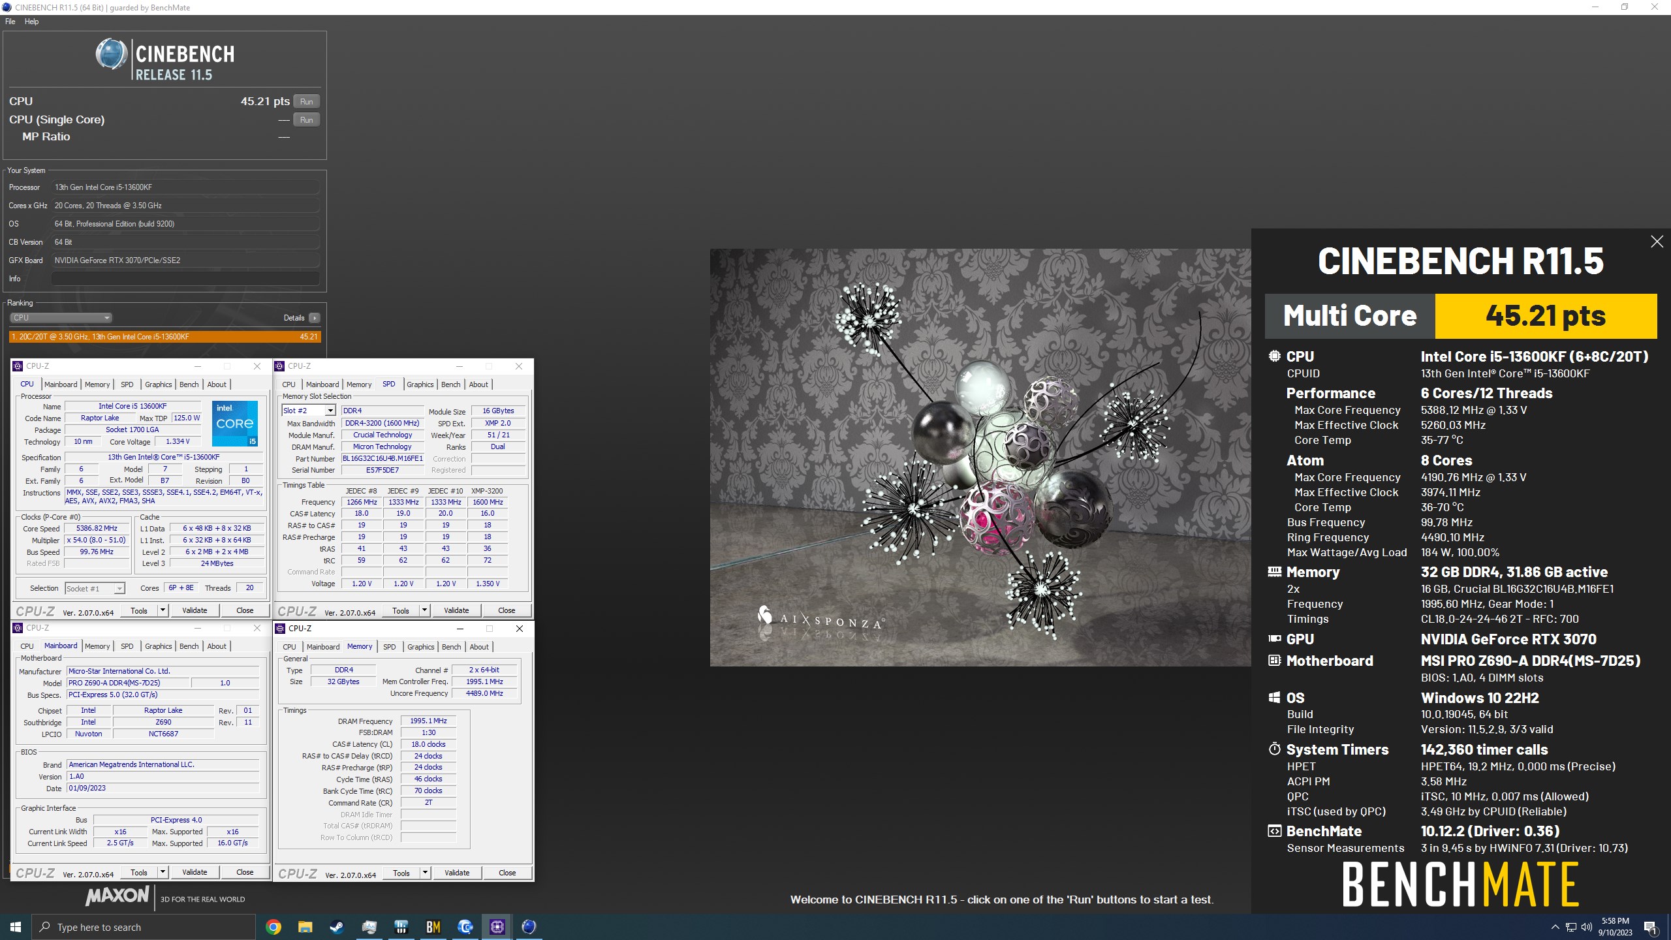The image size is (1671, 940).
Task: Click Close in the SPD CPU-Z window
Action: tap(507, 610)
